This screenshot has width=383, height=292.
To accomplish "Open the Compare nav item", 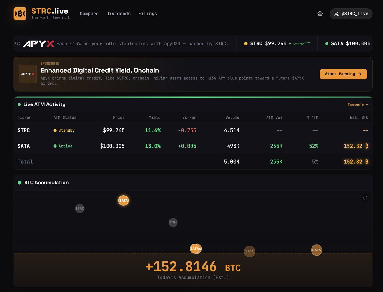I will (x=89, y=14).
